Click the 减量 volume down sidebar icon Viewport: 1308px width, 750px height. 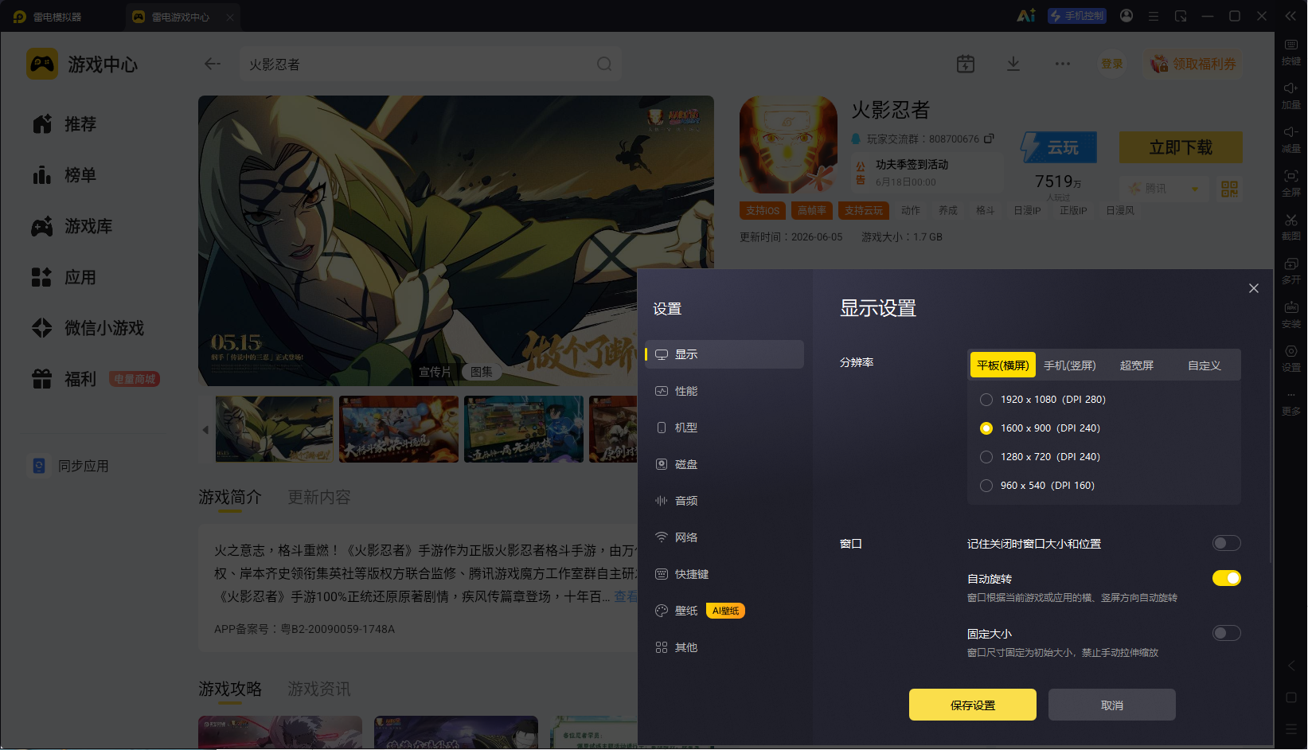tap(1291, 139)
